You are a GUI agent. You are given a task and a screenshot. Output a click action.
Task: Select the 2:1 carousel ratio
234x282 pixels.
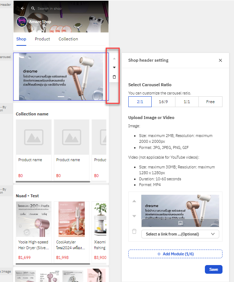click(140, 102)
